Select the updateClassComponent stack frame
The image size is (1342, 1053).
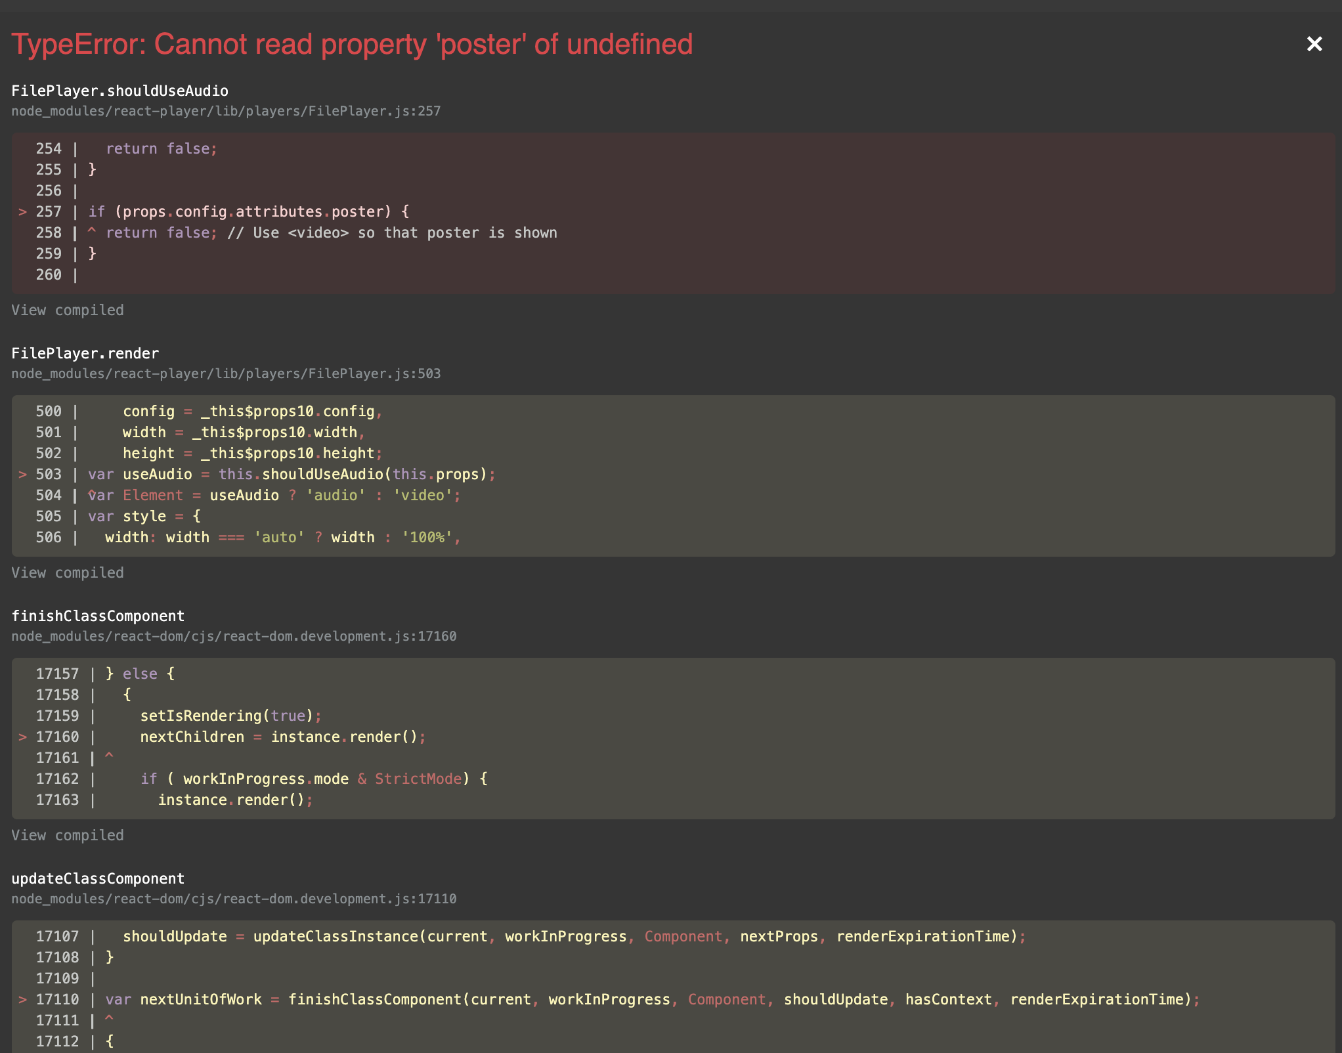(x=97, y=878)
